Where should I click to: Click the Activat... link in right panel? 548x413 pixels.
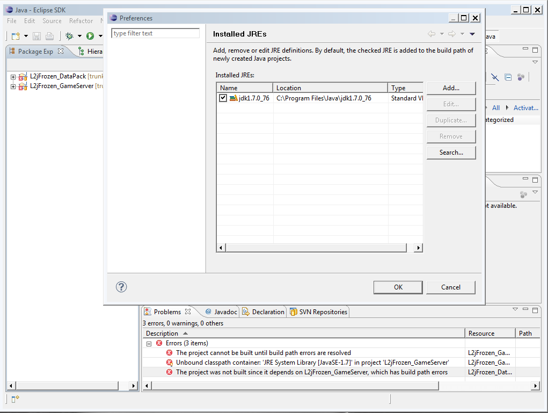click(x=525, y=108)
